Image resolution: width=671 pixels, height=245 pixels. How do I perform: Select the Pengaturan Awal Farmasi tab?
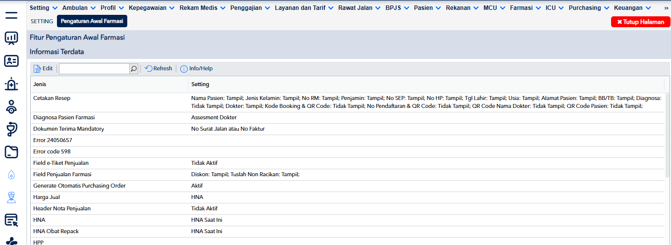tap(92, 21)
